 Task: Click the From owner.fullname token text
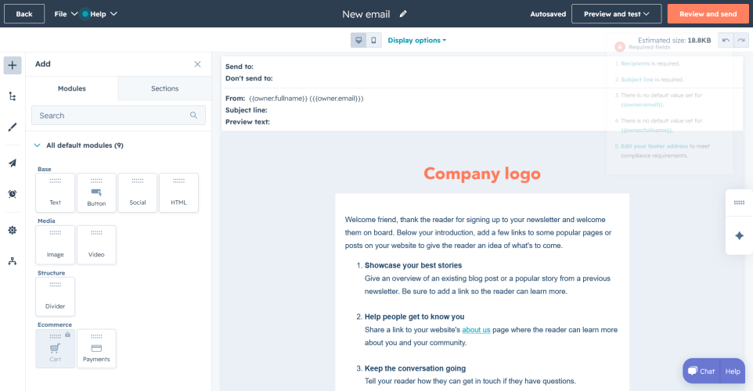pos(278,99)
